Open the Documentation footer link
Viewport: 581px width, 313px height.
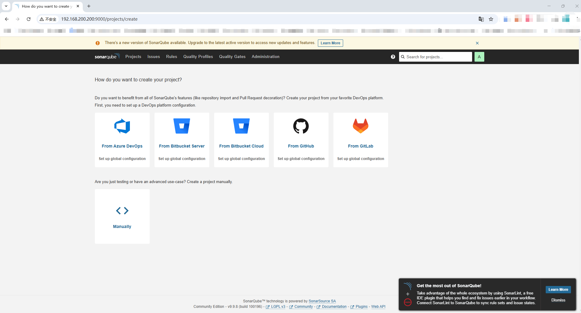(x=334, y=307)
